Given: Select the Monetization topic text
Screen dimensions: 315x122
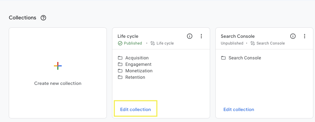Looking at the screenshot, I should pos(139,71).
